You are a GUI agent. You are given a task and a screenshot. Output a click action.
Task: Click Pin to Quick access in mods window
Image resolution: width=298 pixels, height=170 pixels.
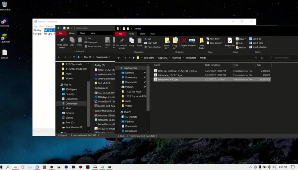point(122,44)
